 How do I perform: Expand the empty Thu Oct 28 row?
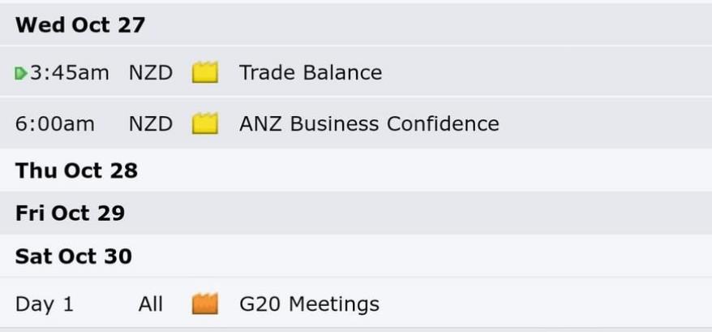[x=356, y=170]
